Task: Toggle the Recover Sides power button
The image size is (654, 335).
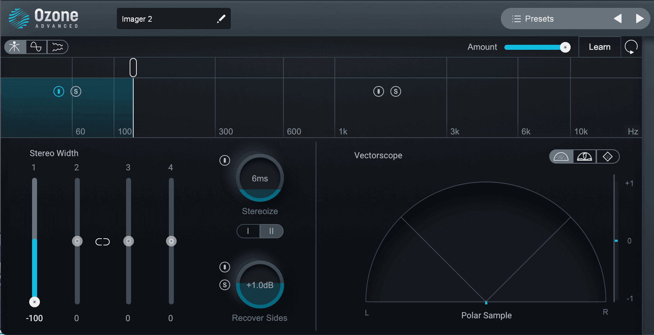Action: pos(225,267)
